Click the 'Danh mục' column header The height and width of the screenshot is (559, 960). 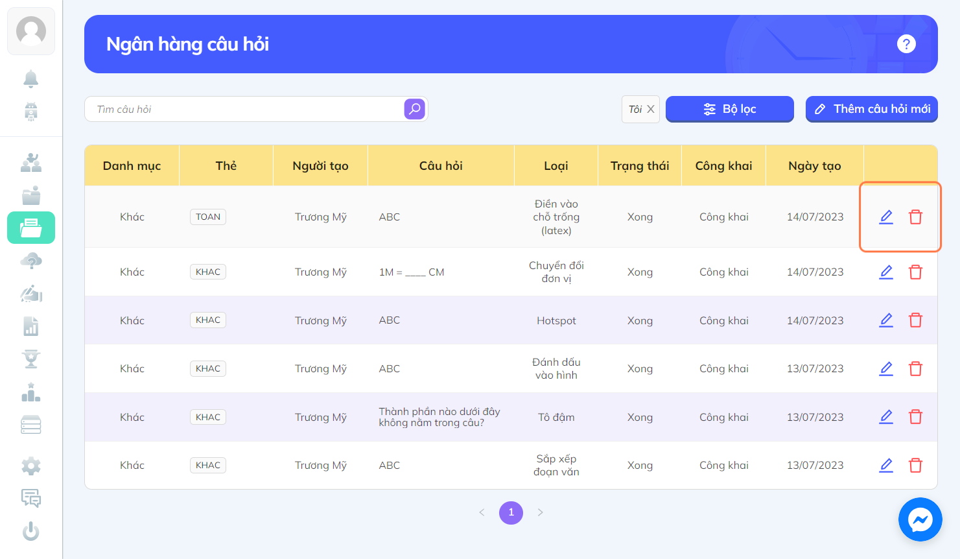(132, 166)
